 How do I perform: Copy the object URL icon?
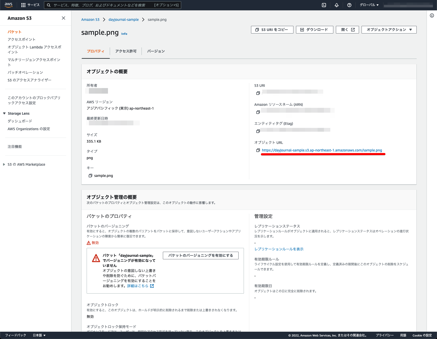pyautogui.click(x=258, y=150)
